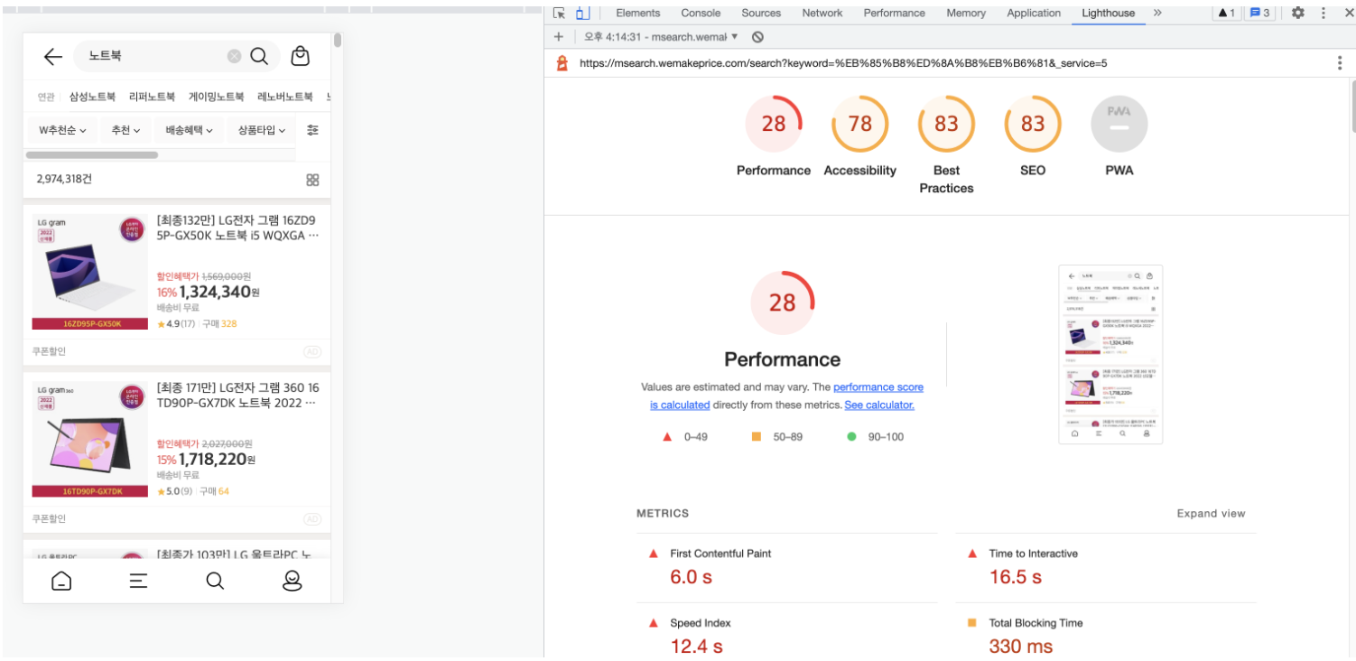Open the LG 그램 360 16TD90P-GX7DK product title
1356x661 pixels.
(x=238, y=396)
